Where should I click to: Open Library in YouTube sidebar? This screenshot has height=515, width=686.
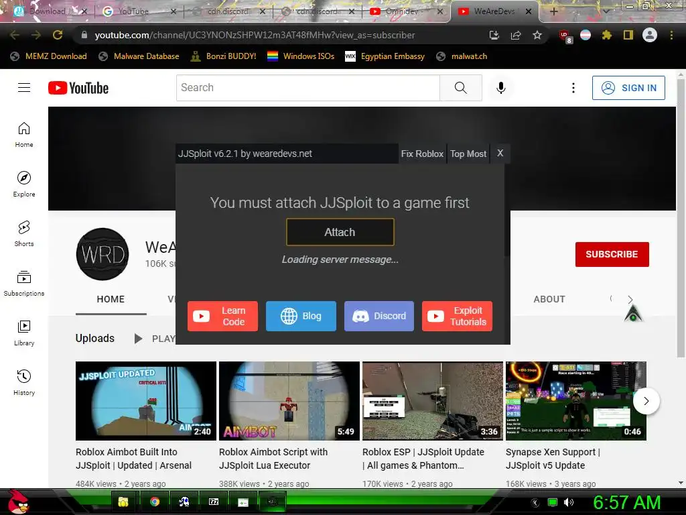[x=24, y=333]
